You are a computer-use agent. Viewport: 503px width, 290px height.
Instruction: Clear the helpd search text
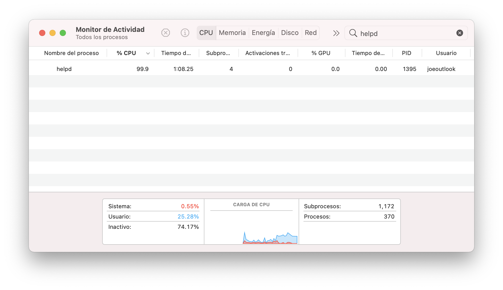[x=459, y=33]
